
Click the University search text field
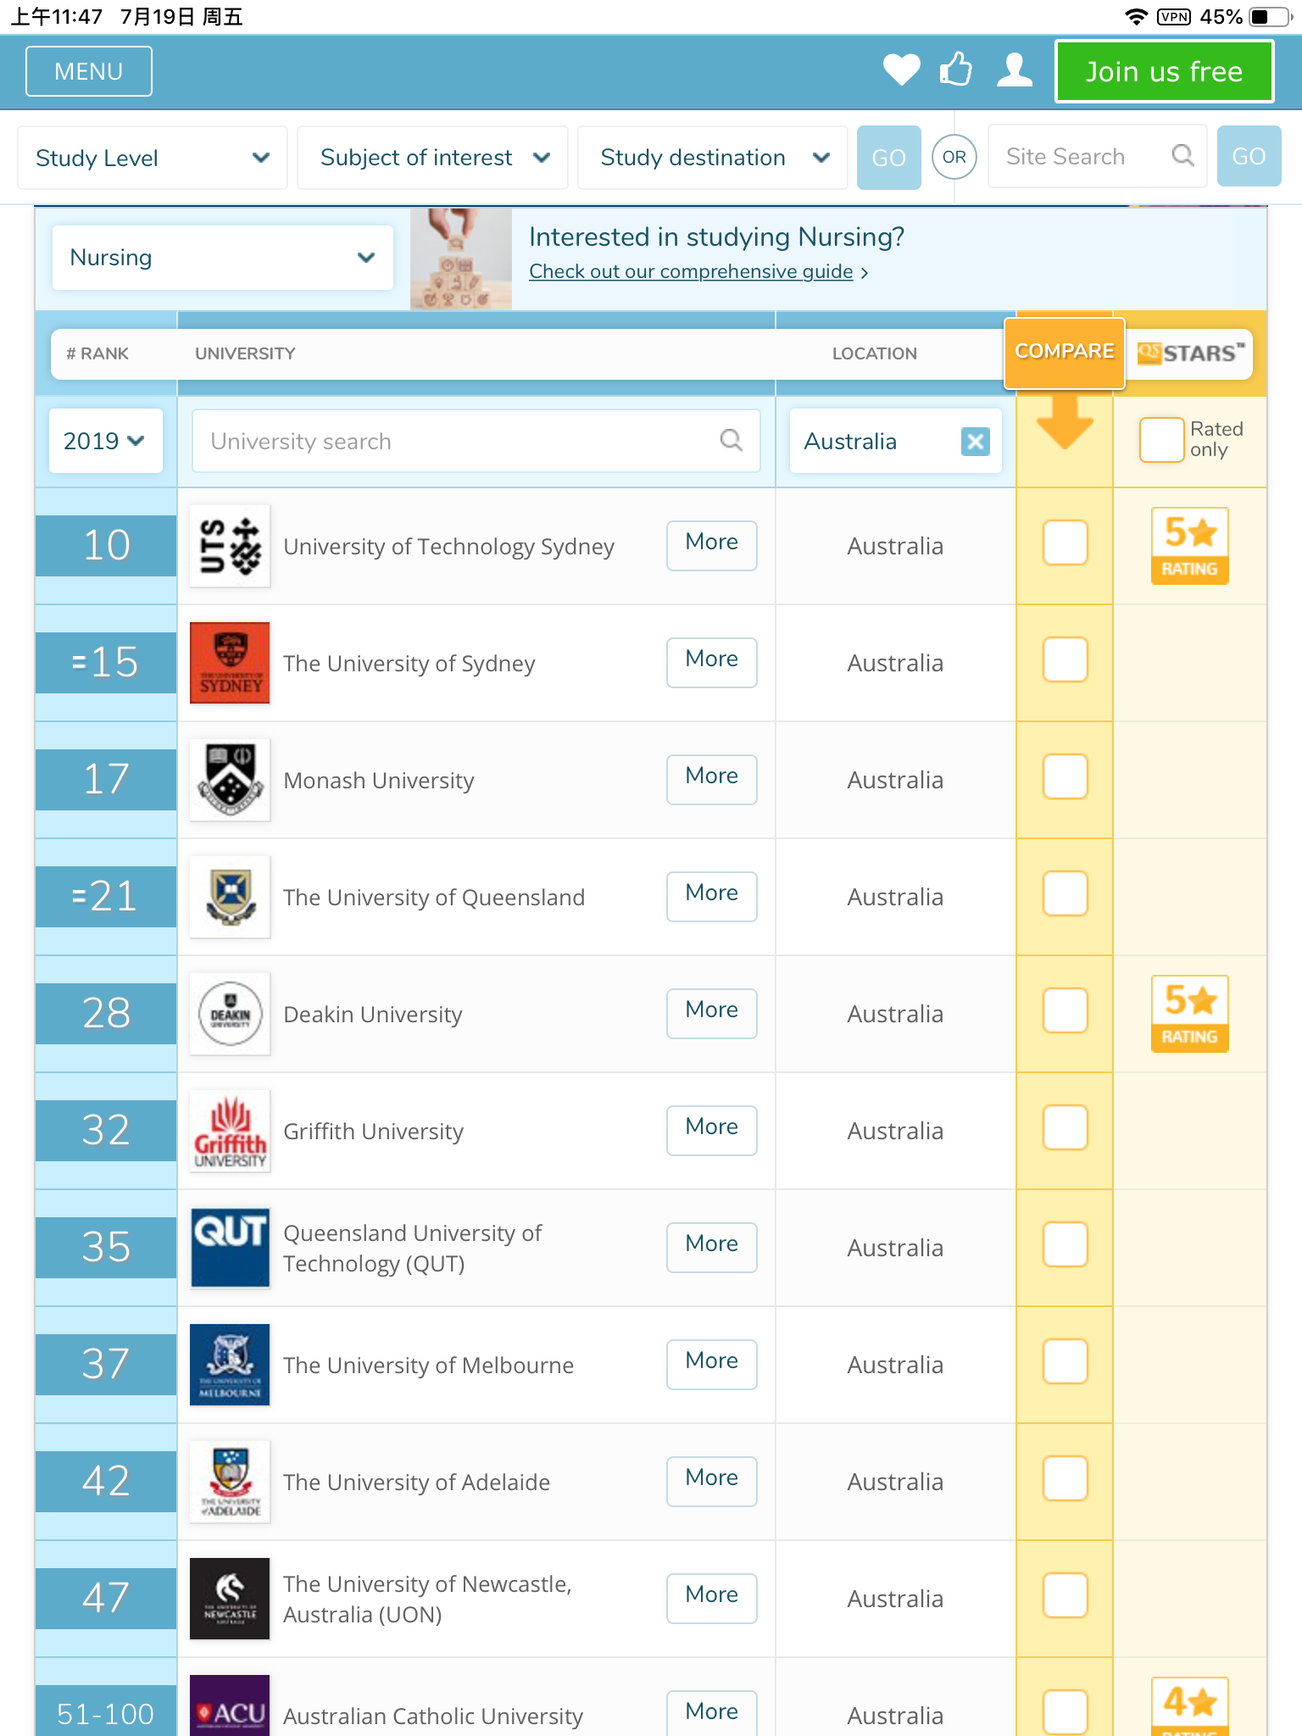(458, 441)
